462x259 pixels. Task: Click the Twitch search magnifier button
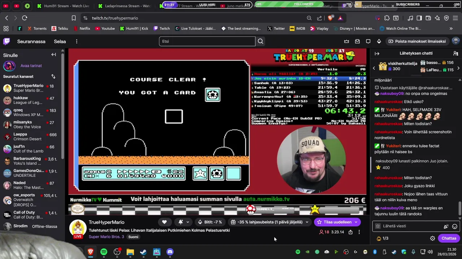(260, 41)
